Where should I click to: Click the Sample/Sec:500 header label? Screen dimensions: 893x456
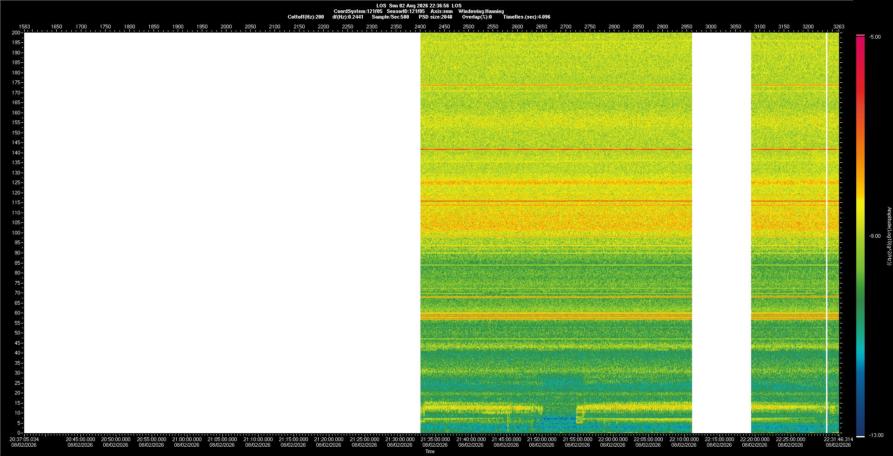(390, 17)
